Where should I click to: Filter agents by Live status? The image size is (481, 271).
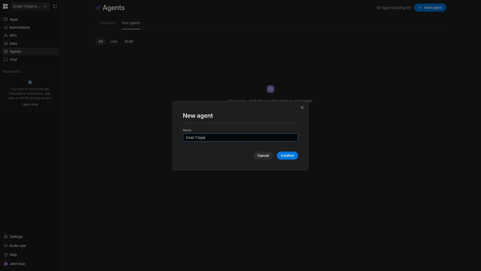click(x=113, y=41)
